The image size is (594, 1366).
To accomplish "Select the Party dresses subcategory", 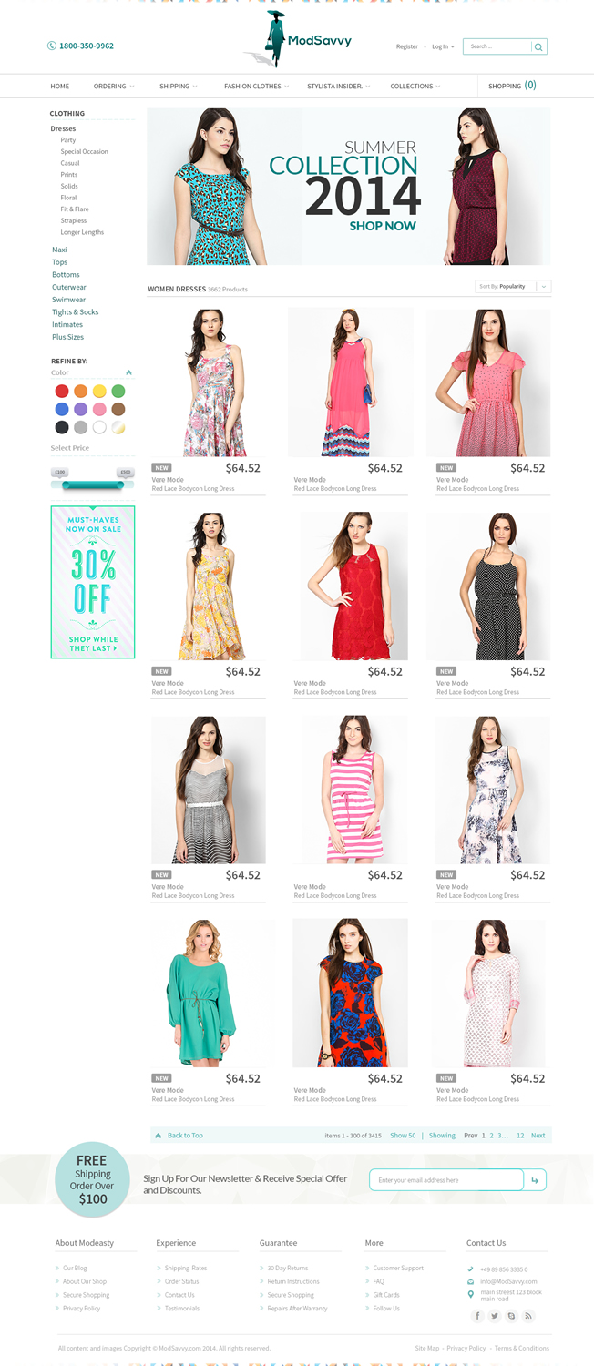I will [x=68, y=140].
